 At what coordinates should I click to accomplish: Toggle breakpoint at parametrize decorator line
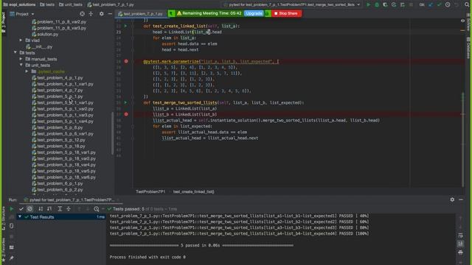[126, 61]
